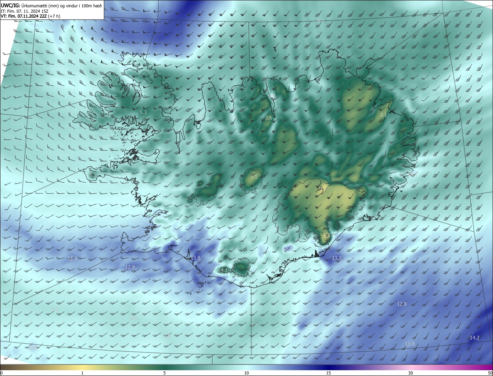The width and height of the screenshot is (493, 376).
Task: Select the 13.3 value off the southeast coast
Action: (337, 258)
